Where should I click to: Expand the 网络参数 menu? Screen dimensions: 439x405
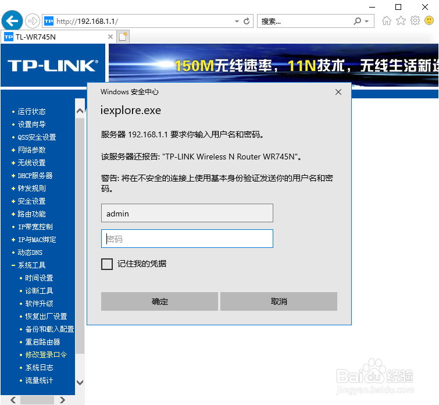click(x=31, y=150)
